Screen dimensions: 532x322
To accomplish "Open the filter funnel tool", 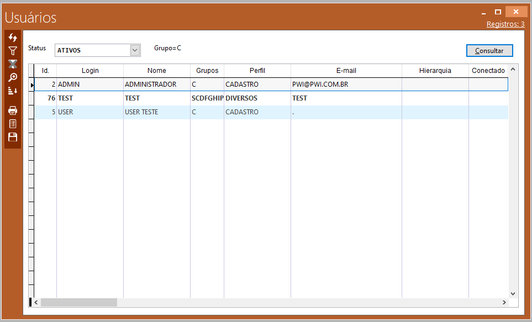I will [x=13, y=51].
